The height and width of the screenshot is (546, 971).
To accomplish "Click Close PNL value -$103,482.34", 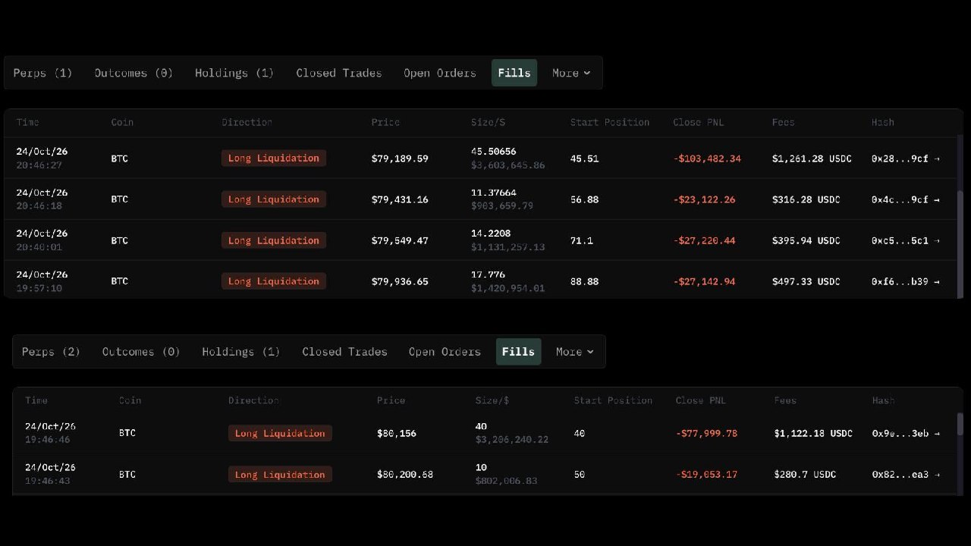I will [707, 158].
